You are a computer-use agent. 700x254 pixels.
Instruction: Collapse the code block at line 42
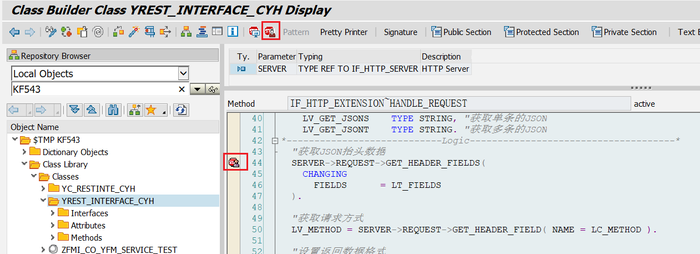[275, 141]
